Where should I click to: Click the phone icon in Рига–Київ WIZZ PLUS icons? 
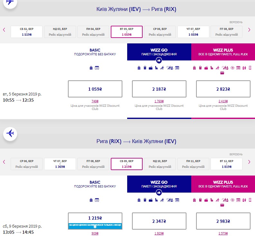(250, 200)
